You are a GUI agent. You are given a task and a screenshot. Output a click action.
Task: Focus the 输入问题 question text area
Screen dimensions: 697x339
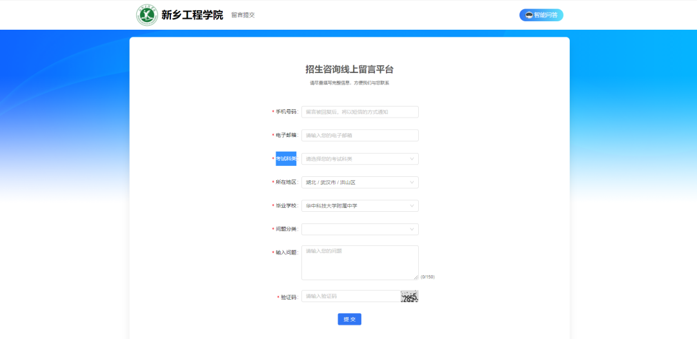[x=359, y=263]
